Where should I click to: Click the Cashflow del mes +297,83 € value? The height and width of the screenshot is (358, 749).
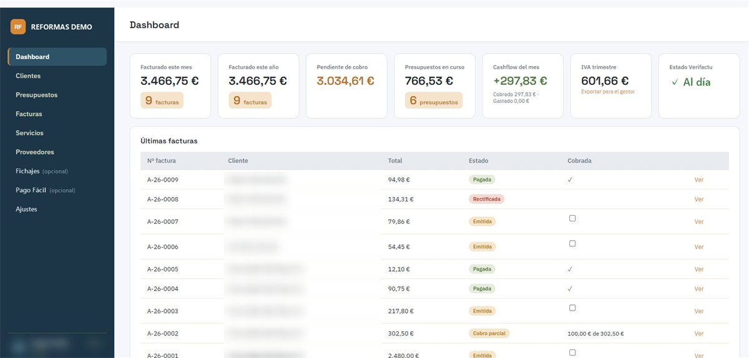pyautogui.click(x=520, y=81)
